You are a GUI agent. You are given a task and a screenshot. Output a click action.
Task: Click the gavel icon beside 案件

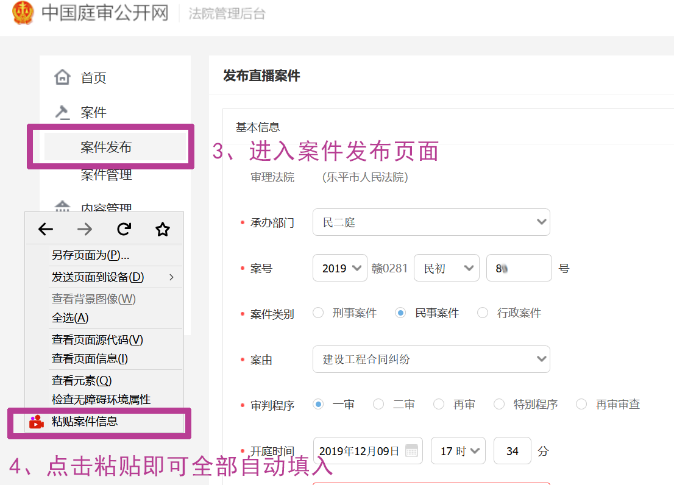[x=62, y=113]
